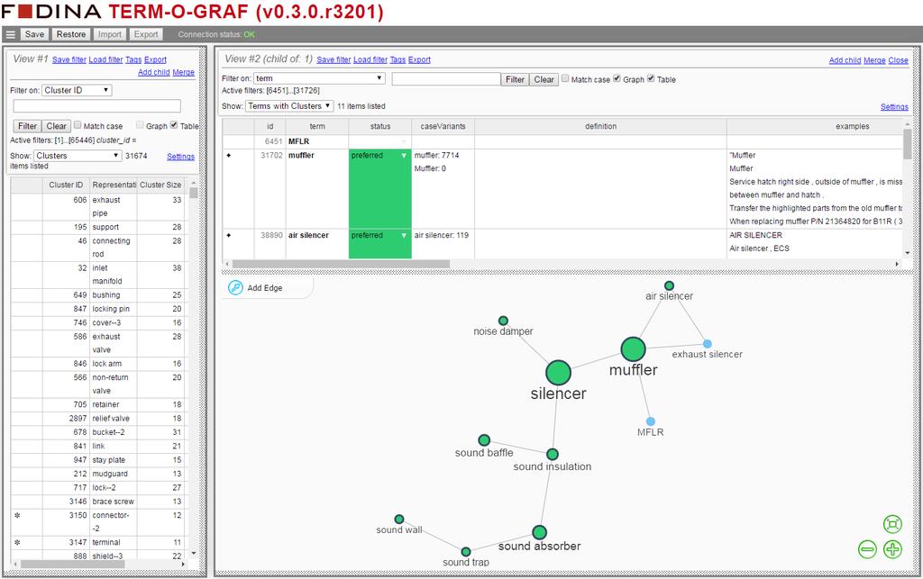Select the noise damper node
Screen dimensions: 923x579
[503, 321]
